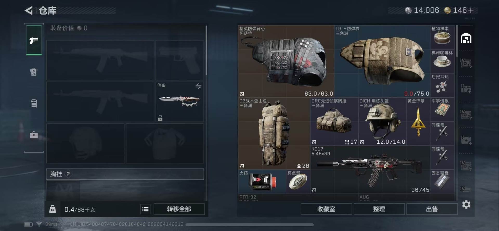Open the list view menu icon

coord(145,209)
